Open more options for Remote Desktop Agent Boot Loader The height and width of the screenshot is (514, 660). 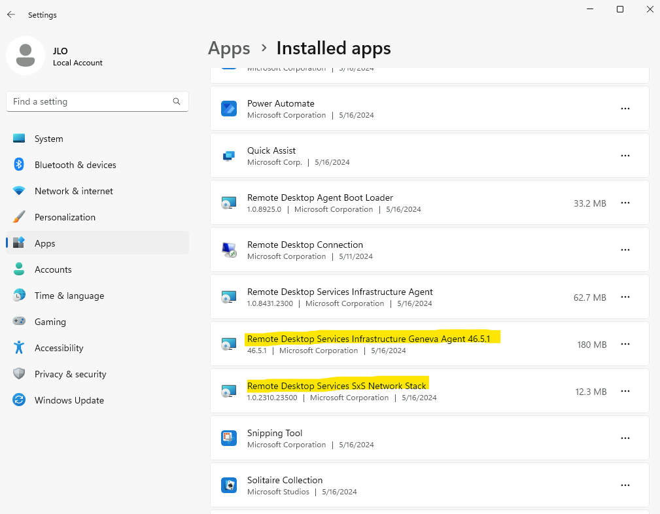[x=625, y=203]
